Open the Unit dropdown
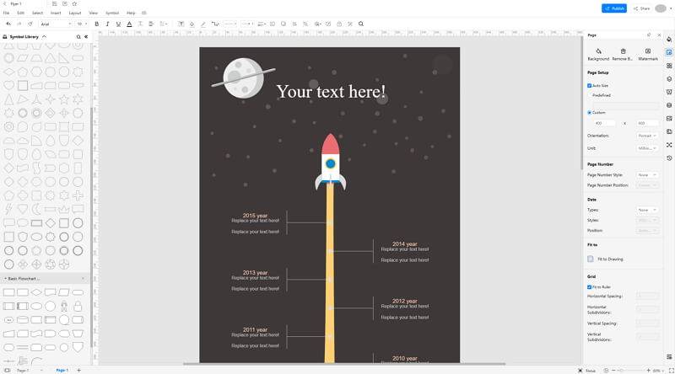This screenshot has height=374, width=675. [647, 148]
